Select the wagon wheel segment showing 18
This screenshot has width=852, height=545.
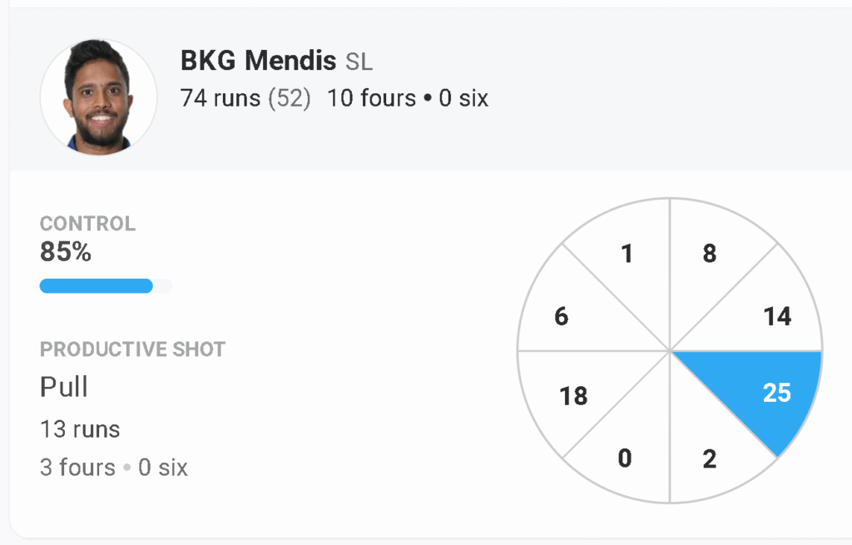click(574, 395)
